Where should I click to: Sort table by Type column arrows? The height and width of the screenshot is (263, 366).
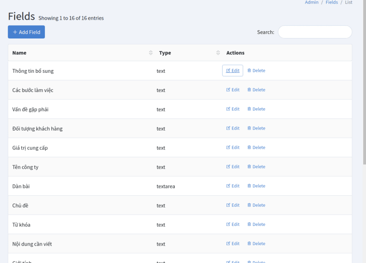click(x=218, y=53)
